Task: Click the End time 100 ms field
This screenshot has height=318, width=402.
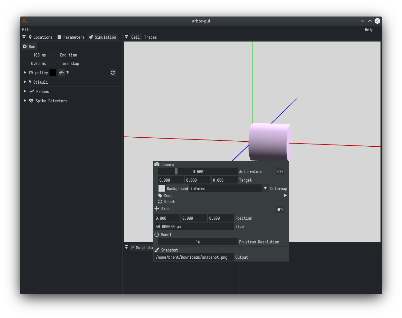Action: pyautogui.click(x=40, y=55)
